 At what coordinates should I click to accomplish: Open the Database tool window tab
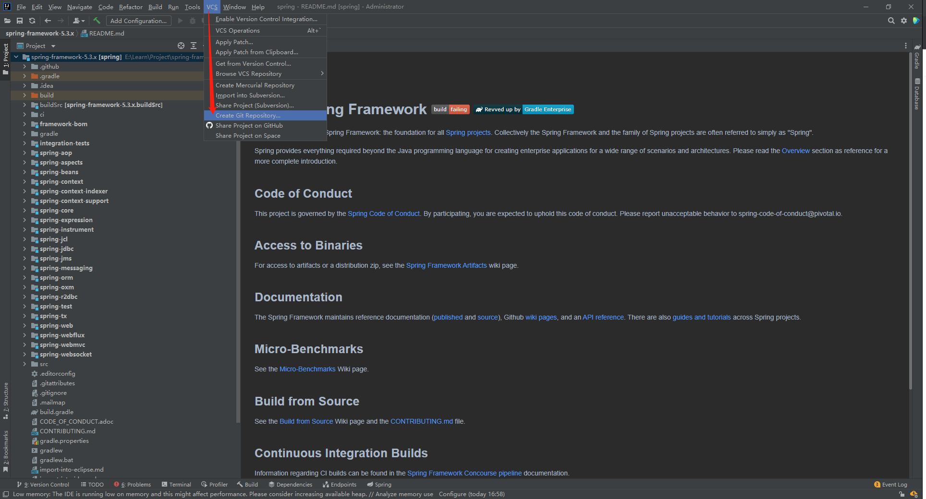[917, 94]
